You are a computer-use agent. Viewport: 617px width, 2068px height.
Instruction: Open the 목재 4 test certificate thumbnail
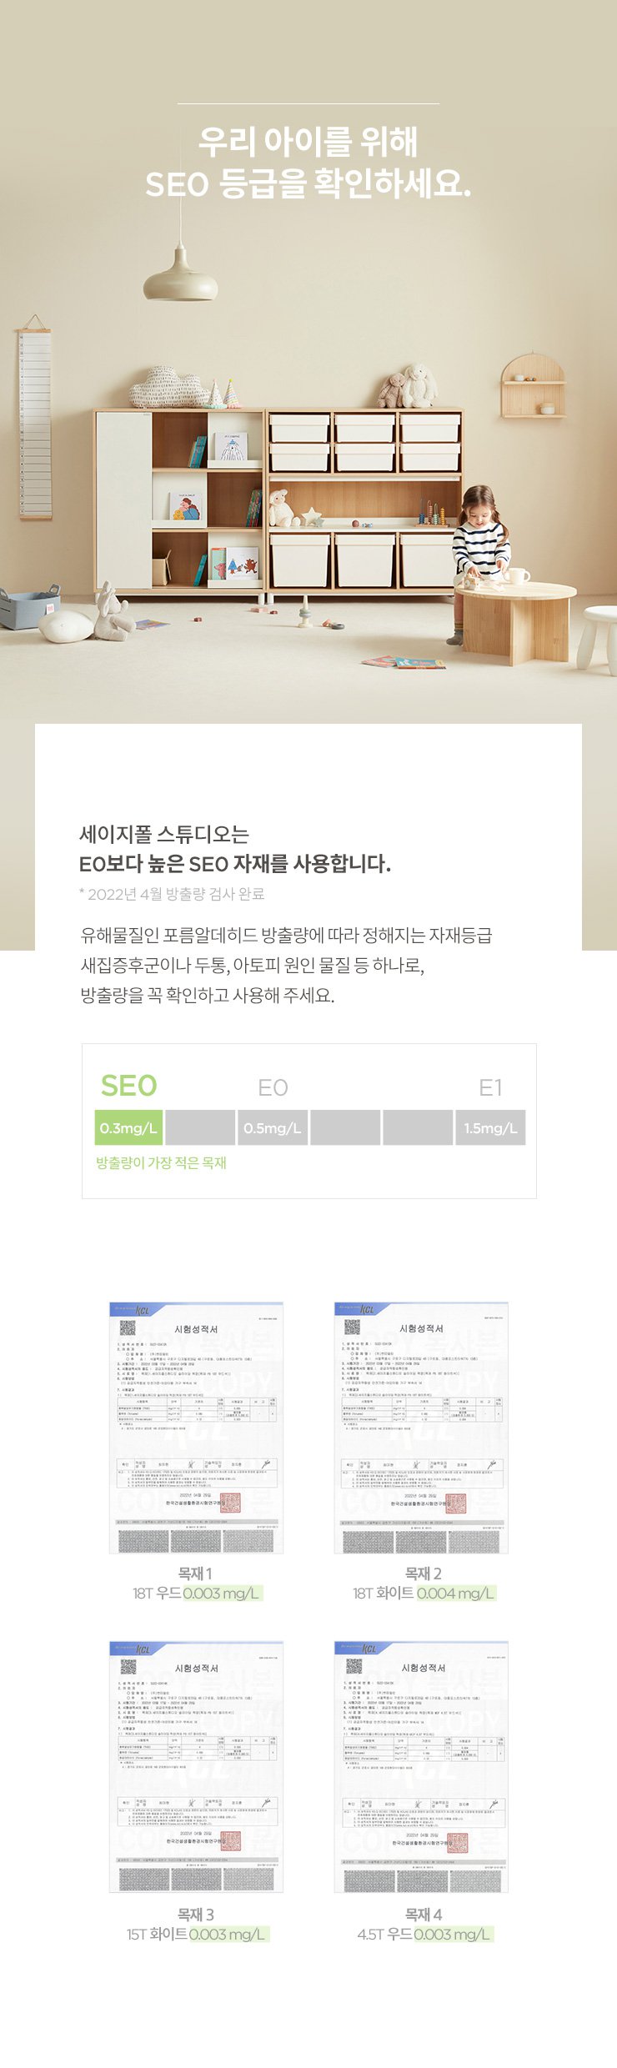tap(421, 1766)
